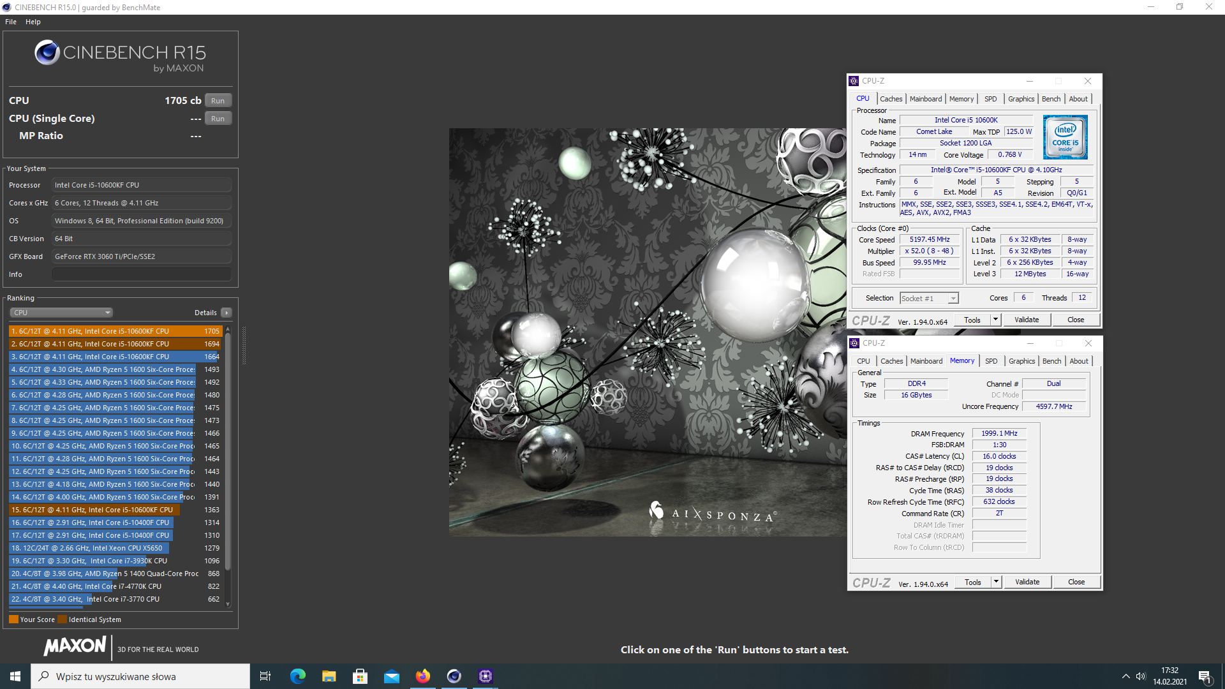The height and width of the screenshot is (689, 1225).
Task: Switch to Firefox in taskbar
Action: (422, 676)
